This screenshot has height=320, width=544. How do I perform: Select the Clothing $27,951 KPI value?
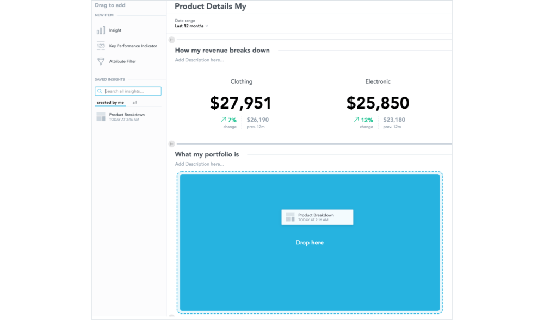[x=240, y=103]
